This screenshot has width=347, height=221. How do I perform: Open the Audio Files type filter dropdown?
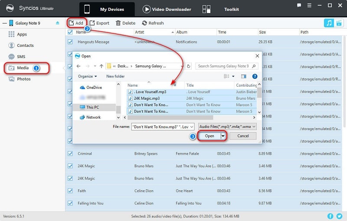[254, 127]
